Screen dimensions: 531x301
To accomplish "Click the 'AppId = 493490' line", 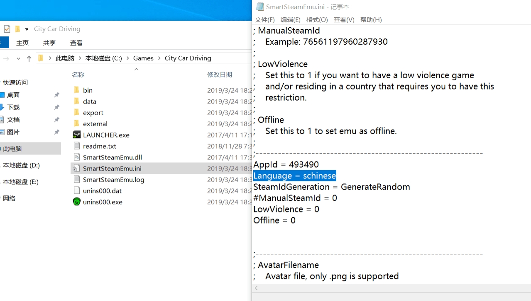I will 286,164.
